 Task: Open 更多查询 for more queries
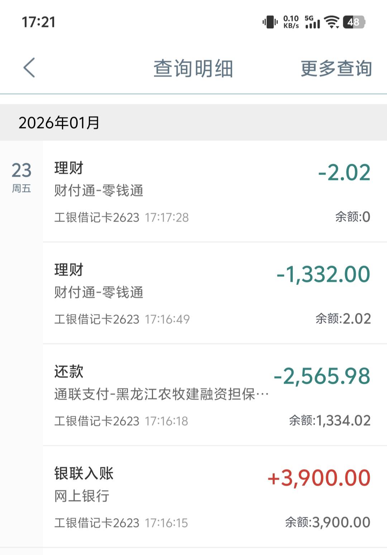point(336,68)
